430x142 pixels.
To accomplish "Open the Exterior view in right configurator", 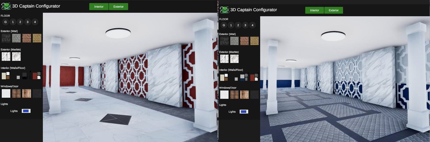I will click(x=334, y=10).
